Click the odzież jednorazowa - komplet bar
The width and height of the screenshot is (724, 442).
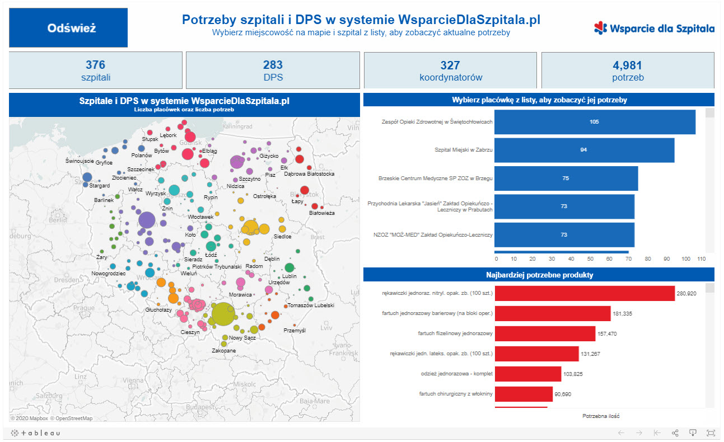point(527,374)
